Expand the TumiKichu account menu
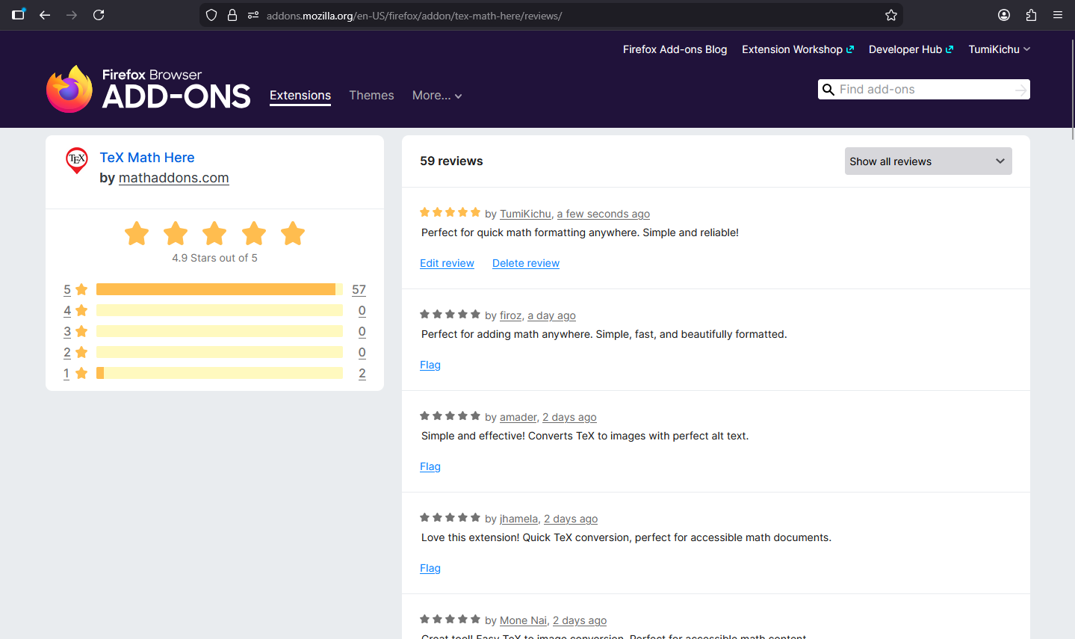The width and height of the screenshot is (1075, 639). click(1000, 49)
